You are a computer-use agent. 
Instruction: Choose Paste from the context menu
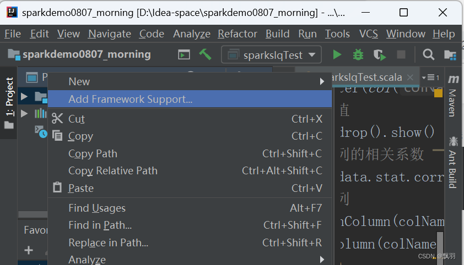coord(190,188)
